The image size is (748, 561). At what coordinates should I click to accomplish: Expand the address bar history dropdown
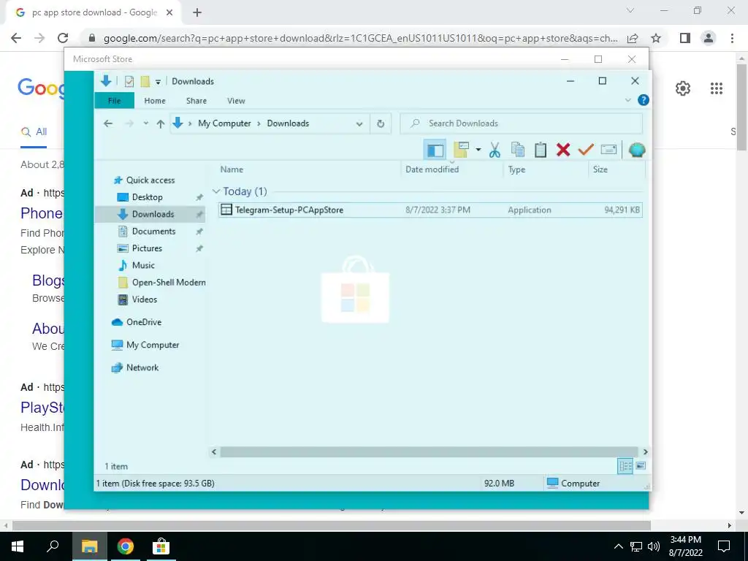[x=359, y=123]
